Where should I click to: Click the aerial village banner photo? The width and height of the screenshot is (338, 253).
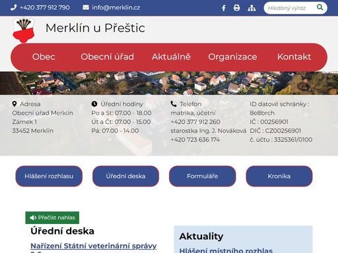tap(169, 83)
